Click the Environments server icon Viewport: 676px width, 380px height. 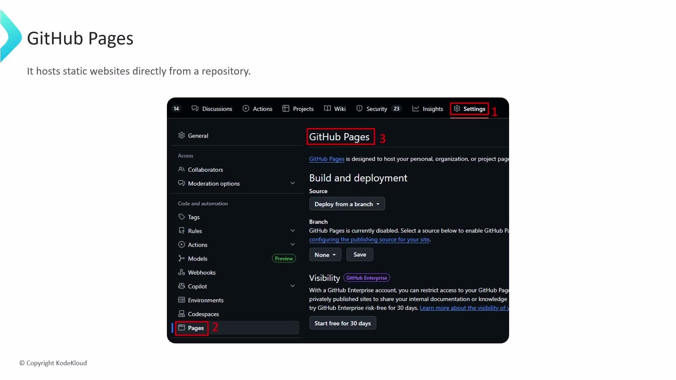pos(181,300)
